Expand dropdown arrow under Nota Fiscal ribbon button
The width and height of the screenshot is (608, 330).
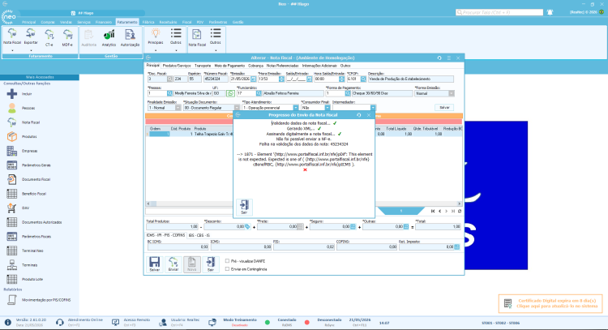[x=12, y=50]
